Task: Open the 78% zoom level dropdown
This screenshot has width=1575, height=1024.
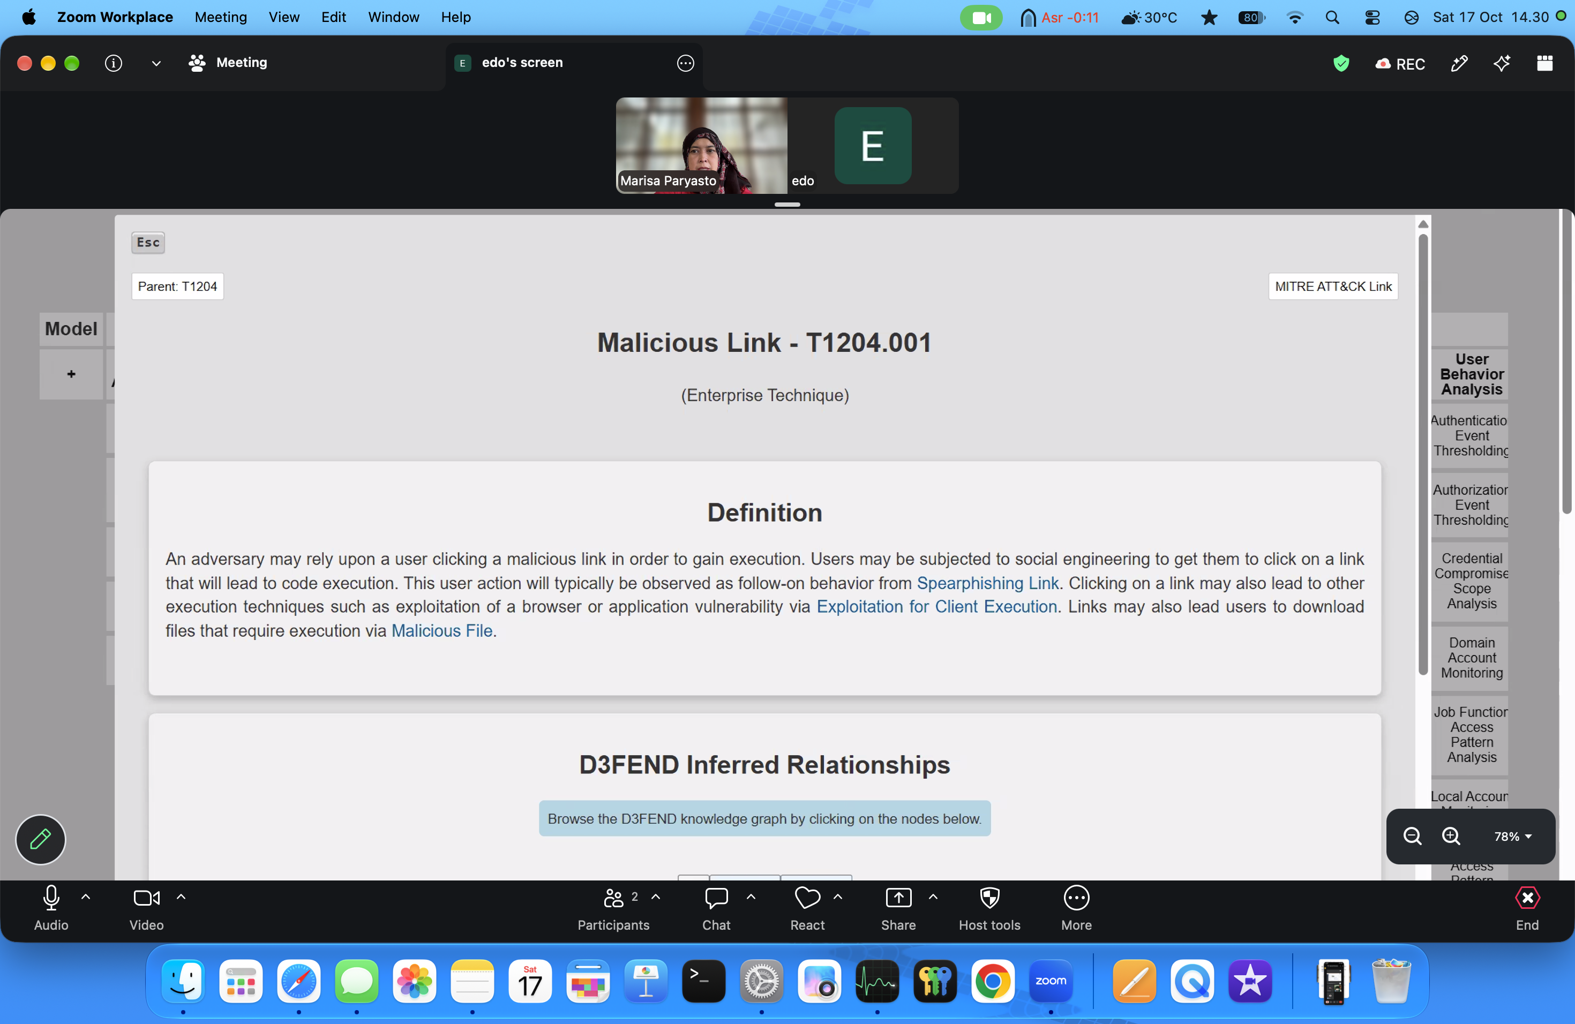Action: [1513, 836]
